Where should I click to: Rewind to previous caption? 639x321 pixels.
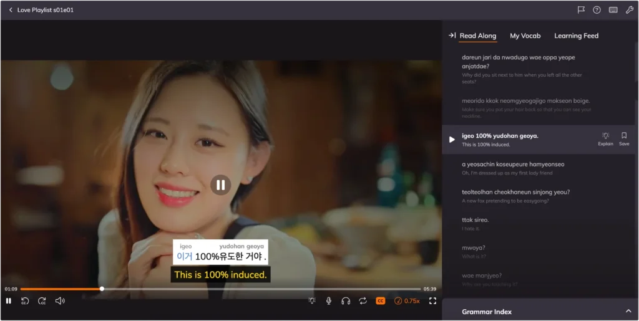click(x=25, y=301)
